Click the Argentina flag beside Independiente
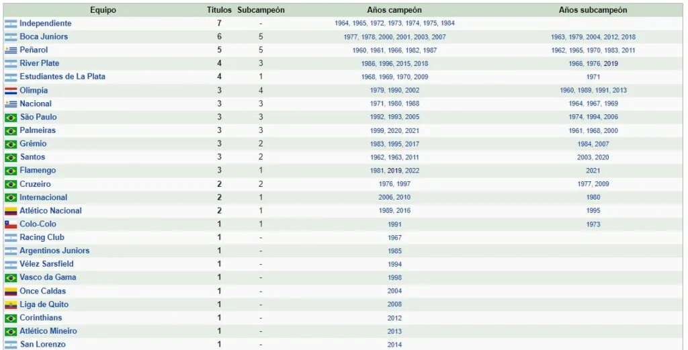The image size is (688, 350). pyautogui.click(x=11, y=24)
